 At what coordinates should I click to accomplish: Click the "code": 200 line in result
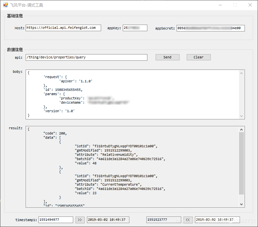tap(55, 133)
